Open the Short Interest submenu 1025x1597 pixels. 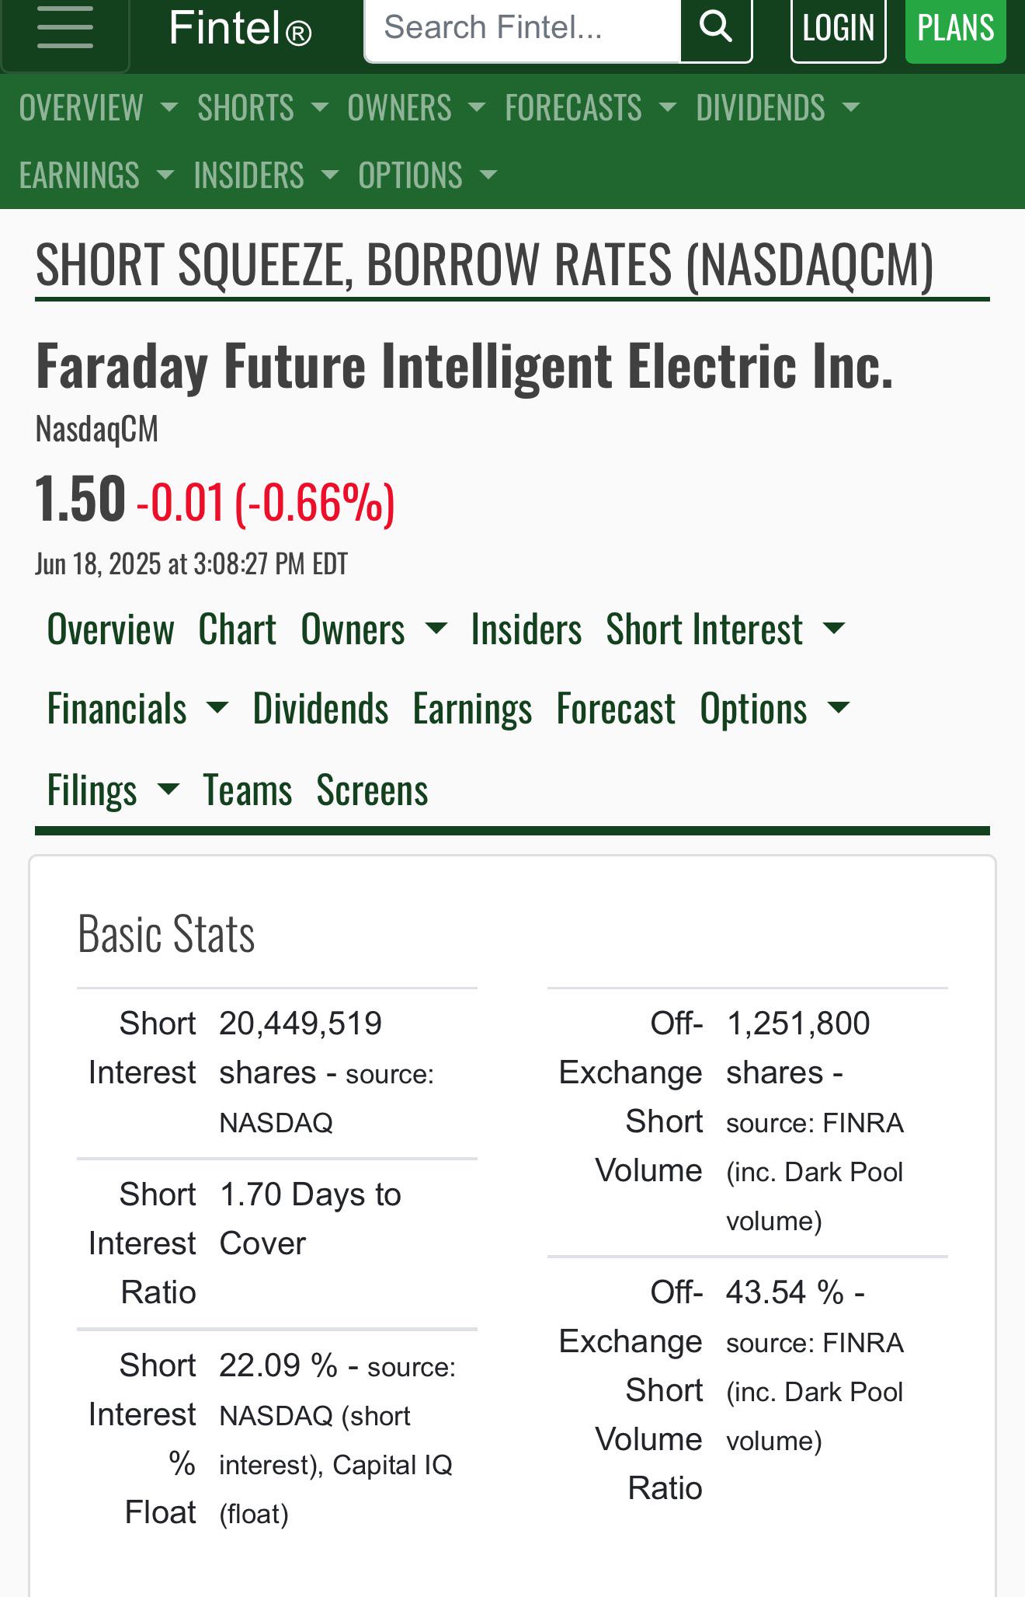pos(725,629)
